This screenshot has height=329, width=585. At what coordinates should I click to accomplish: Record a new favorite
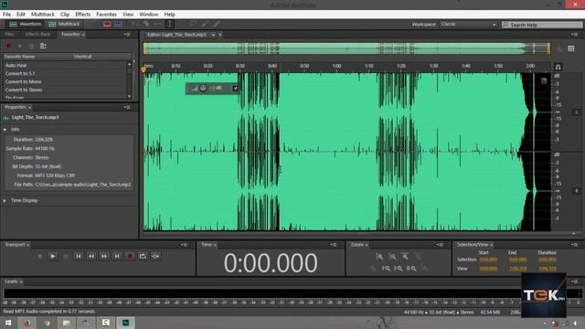click(8, 46)
